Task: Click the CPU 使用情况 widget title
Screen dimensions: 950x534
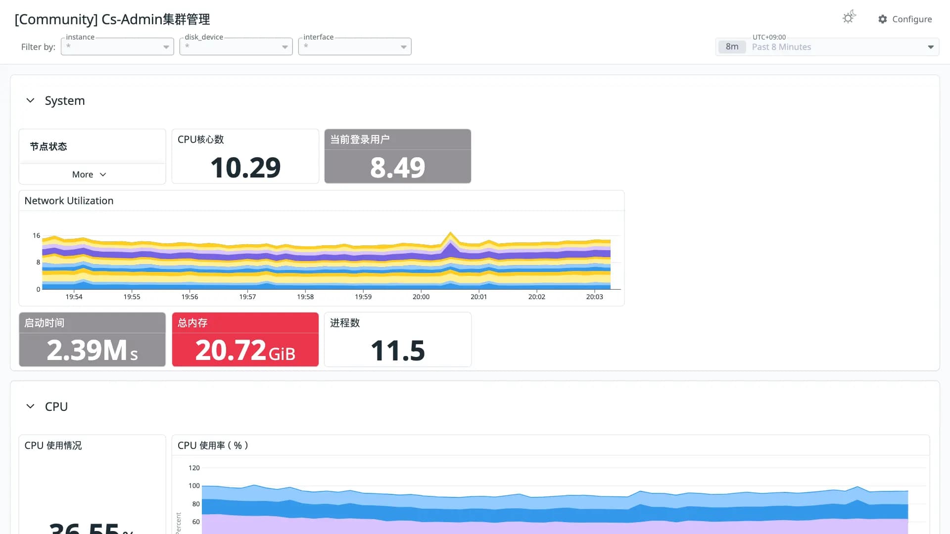Action: (x=53, y=445)
